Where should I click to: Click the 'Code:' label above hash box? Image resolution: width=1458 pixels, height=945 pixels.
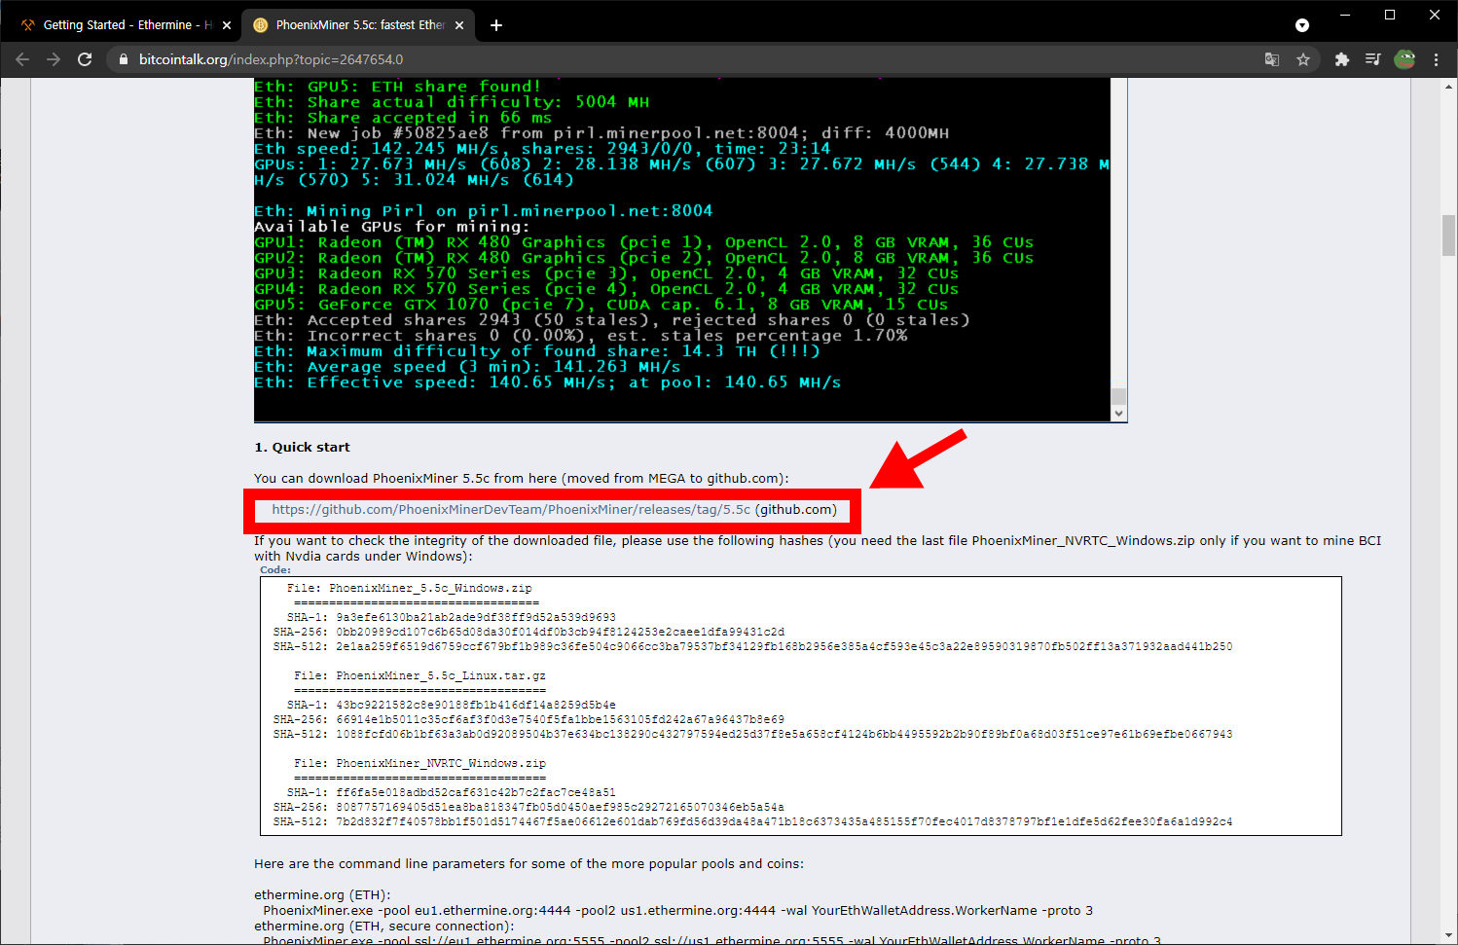pyautogui.click(x=275, y=569)
